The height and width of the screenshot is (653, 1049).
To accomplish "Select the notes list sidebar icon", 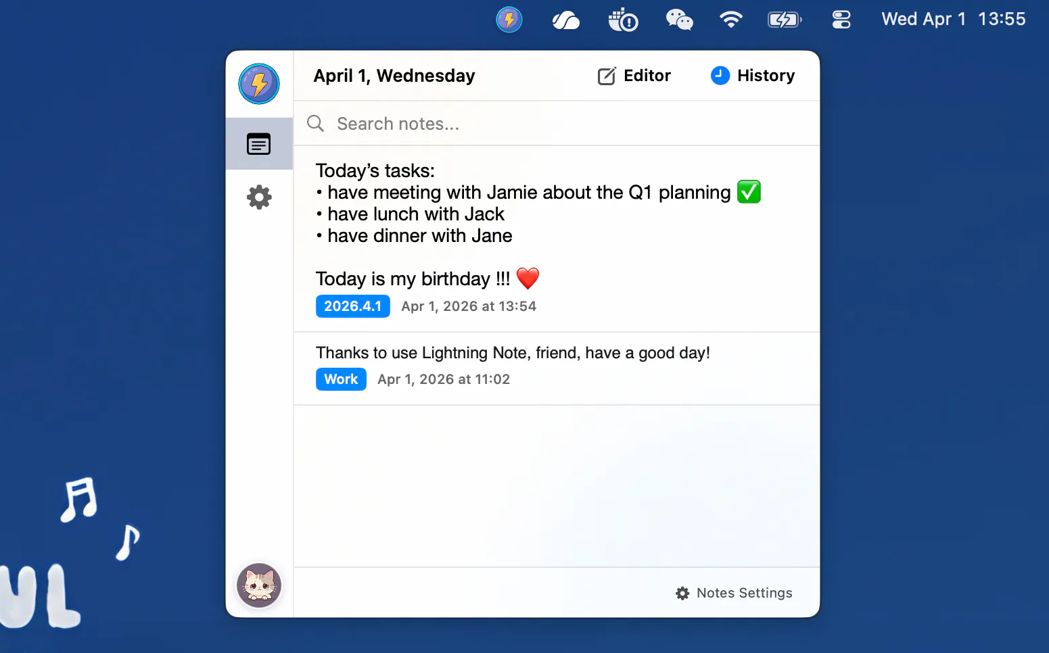I will [259, 144].
